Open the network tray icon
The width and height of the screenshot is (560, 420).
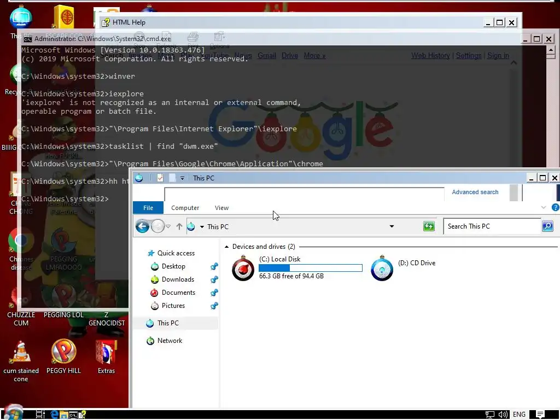point(490,415)
